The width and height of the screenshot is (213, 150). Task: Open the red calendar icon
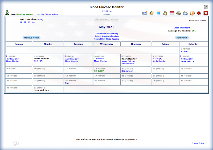(172, 13)
